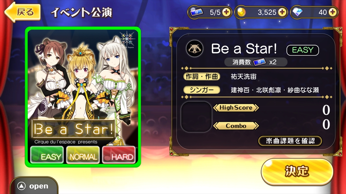
Task: Open 楽曲課題を確認 song missions
Action: click(290, 141)
